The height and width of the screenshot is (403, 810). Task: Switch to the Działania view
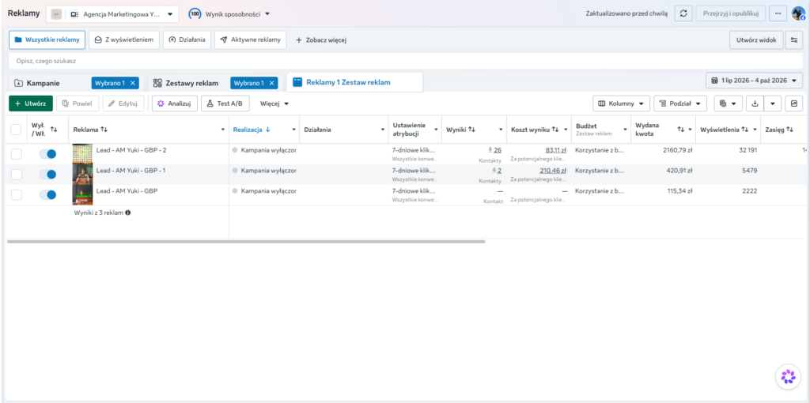click(187, 40)
